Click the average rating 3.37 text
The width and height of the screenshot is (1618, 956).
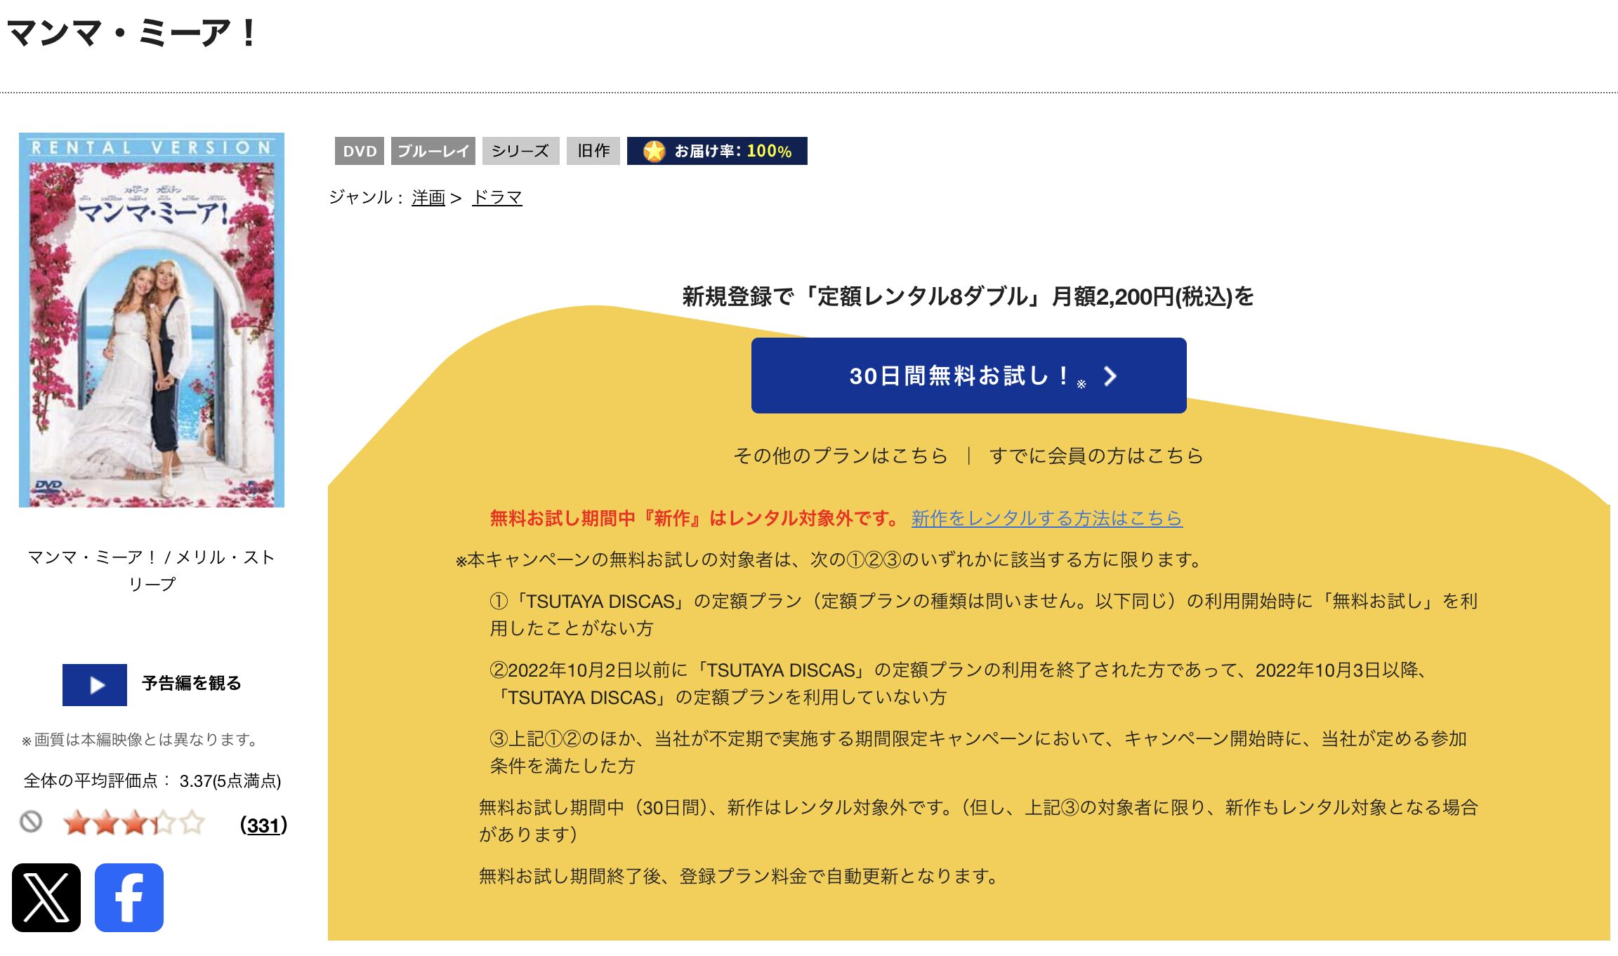pos(152,781)
